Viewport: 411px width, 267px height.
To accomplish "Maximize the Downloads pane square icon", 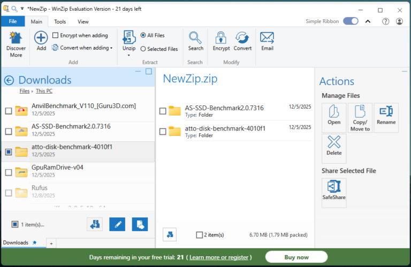I will [x=149, y=71].
